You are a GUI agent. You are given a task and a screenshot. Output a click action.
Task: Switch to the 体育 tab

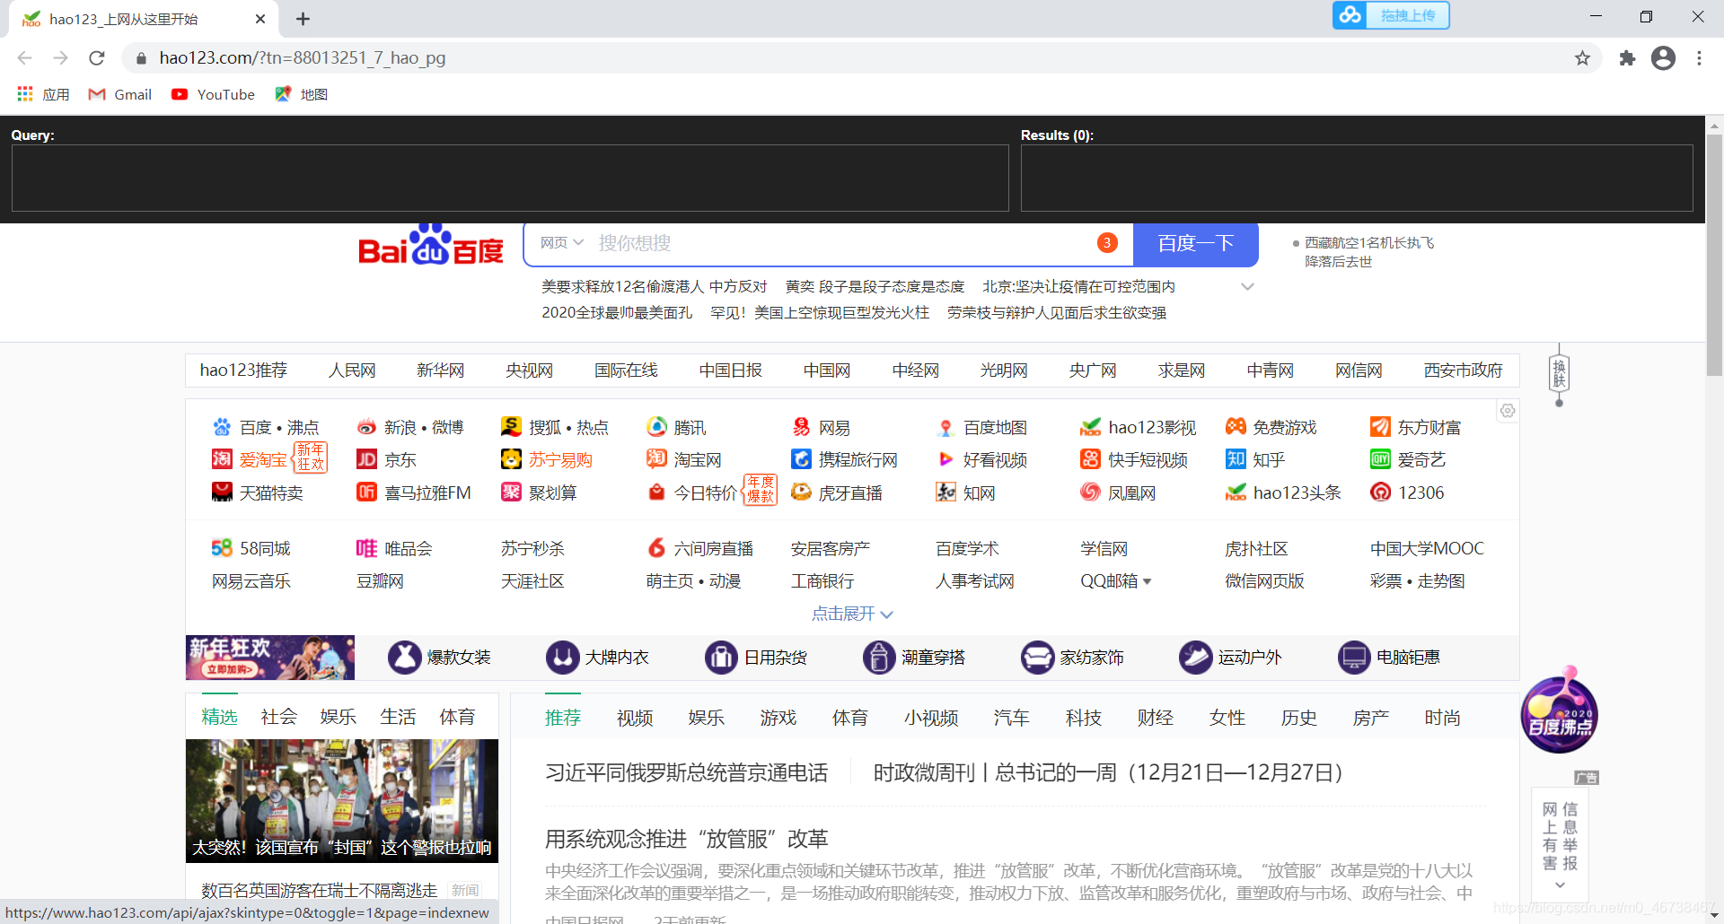849,718
